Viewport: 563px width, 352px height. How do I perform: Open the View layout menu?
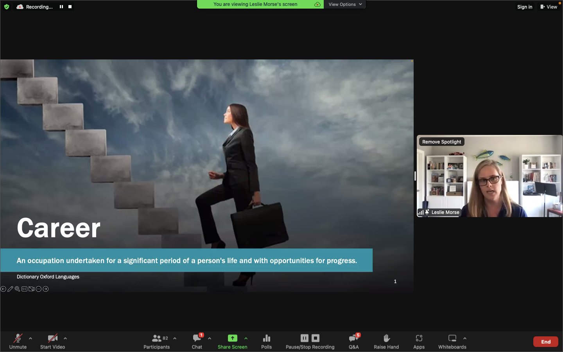[x=549, y=7]
